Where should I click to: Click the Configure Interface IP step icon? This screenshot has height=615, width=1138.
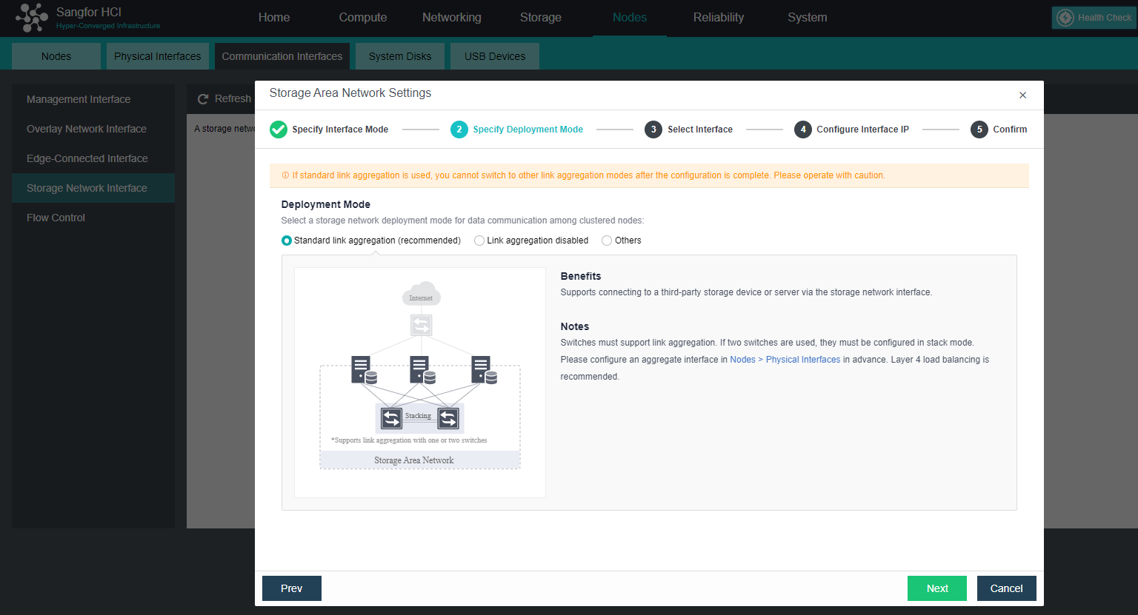click(x=803, y=129)
